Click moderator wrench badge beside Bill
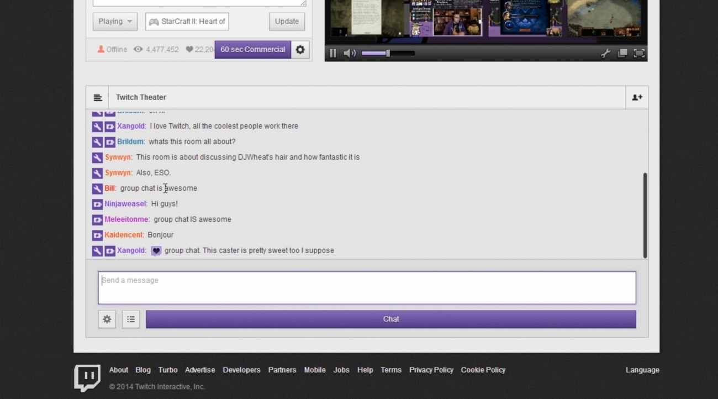718x399 pixels. (x=97, y=188)
